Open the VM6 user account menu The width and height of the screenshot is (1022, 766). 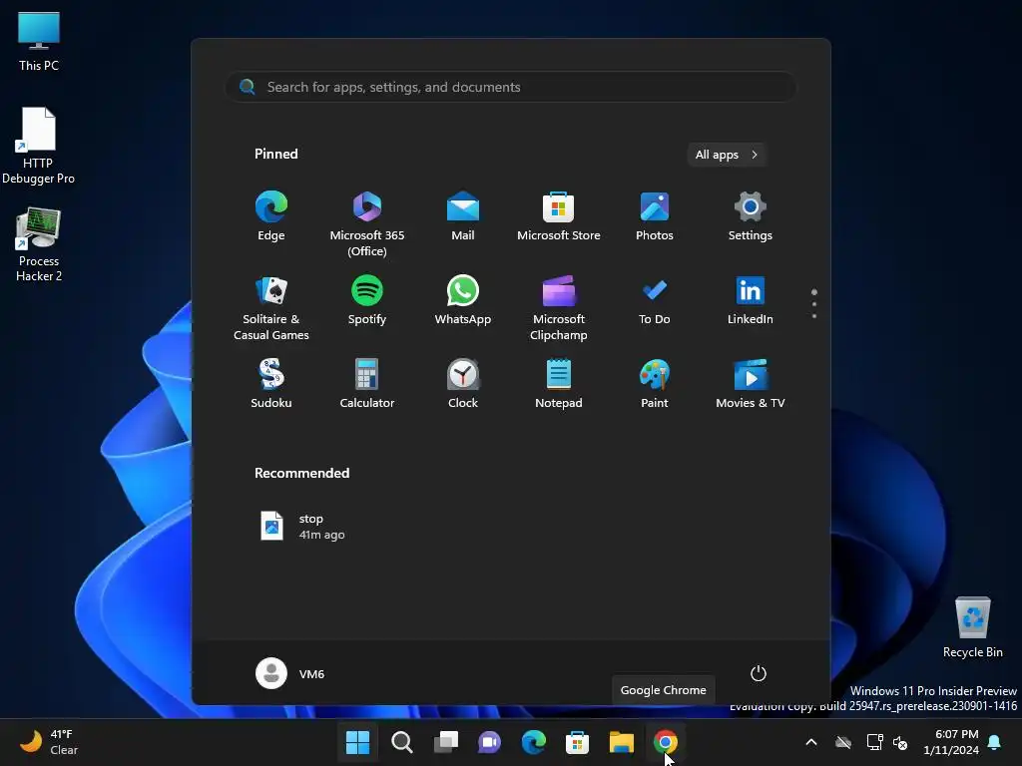tap(290, 673)
